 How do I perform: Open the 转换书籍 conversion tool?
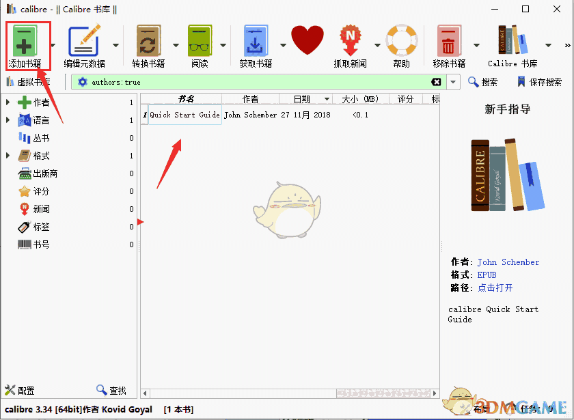click(x=148, y=41)
